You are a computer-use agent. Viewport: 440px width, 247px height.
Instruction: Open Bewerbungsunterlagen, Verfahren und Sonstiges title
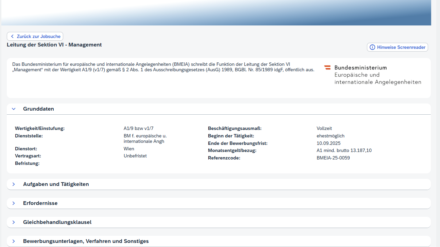point(86,241)
